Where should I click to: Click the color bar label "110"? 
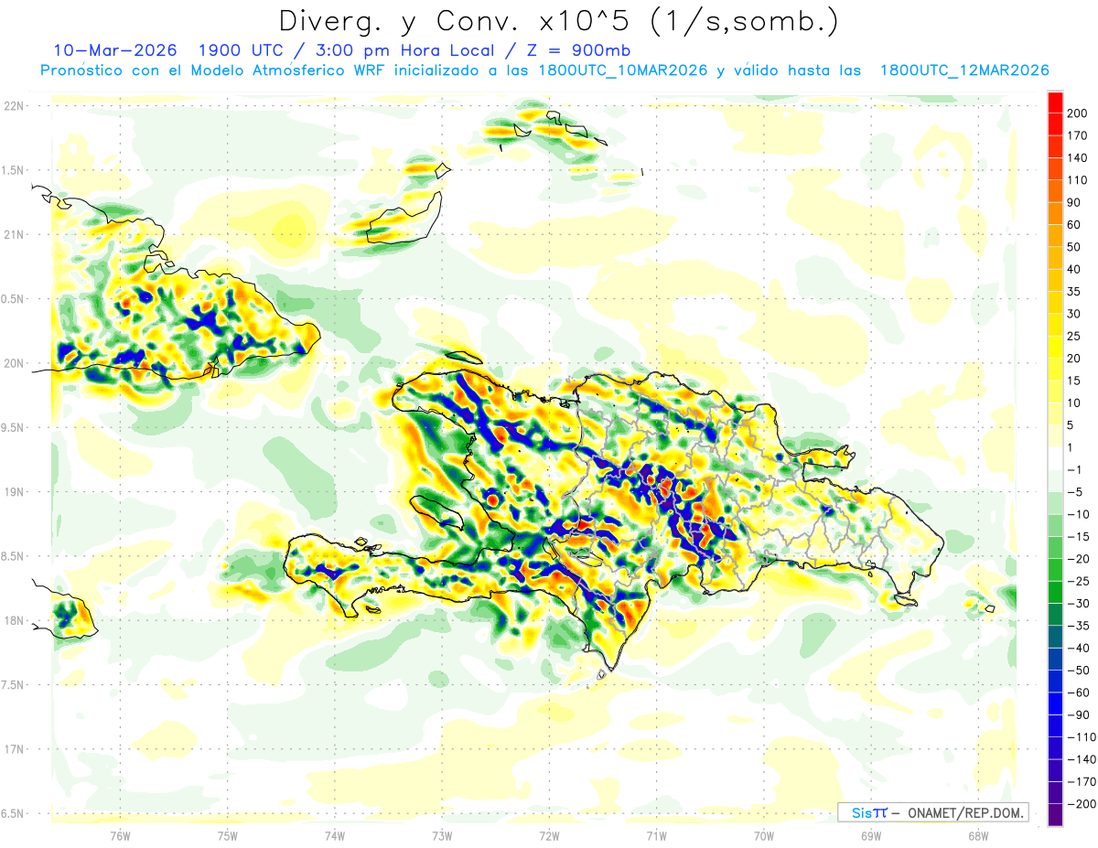pyautogui.click(x=1079, y=180)
